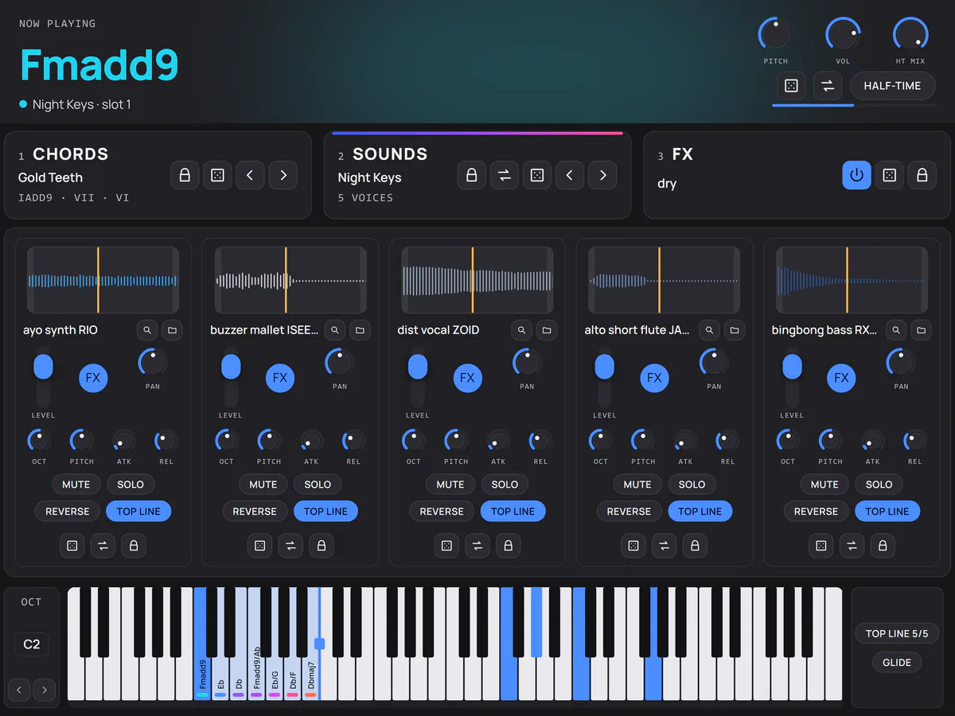
Task: Search samples for buzzer mallet voice
Action: [x=335, y=329]
